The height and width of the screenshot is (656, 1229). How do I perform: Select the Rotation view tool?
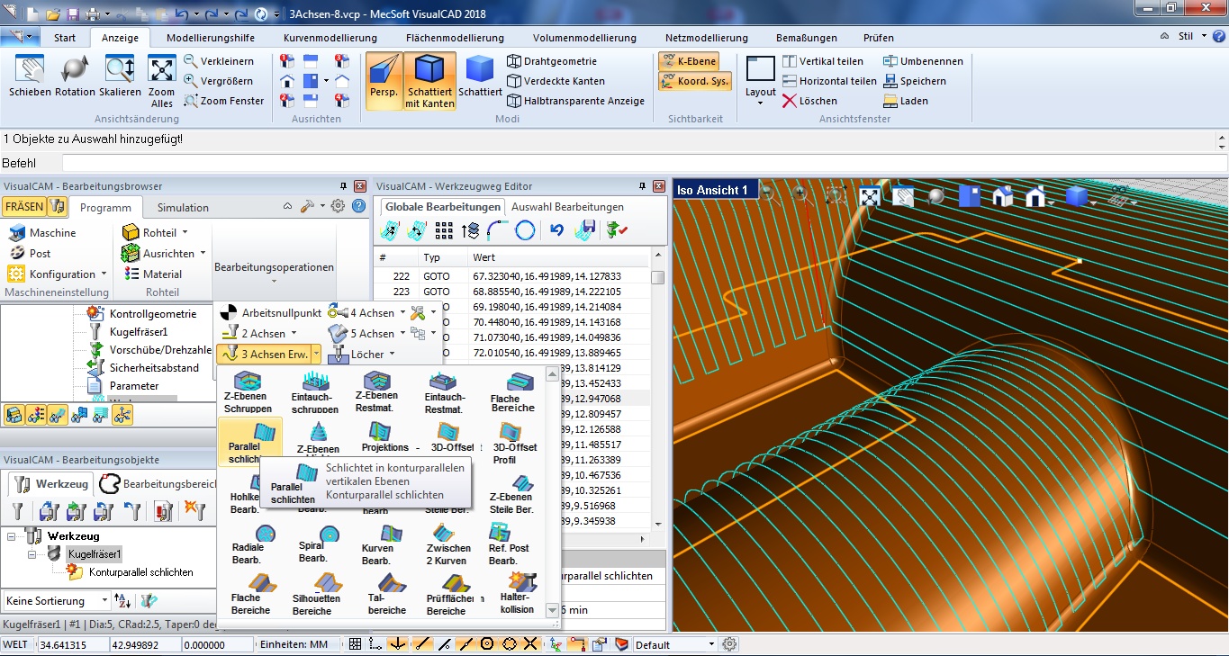pyautogui.click(x=75, y=71)
